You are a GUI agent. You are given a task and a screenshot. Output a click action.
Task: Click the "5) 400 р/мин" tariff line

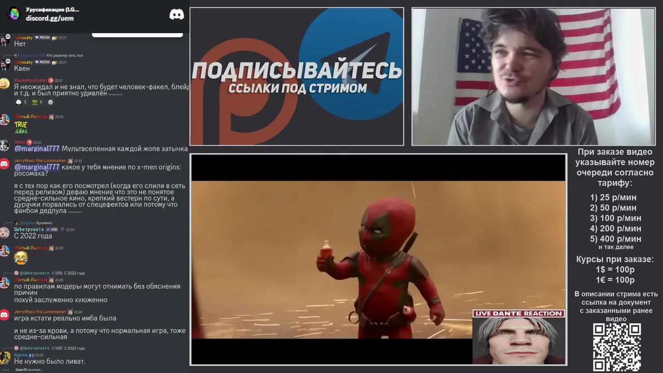[615, 239]
